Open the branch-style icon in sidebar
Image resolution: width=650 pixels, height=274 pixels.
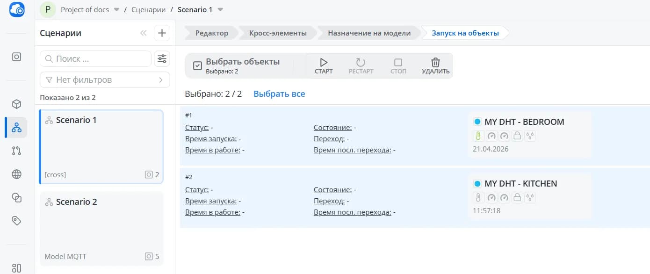pos(16,151)
